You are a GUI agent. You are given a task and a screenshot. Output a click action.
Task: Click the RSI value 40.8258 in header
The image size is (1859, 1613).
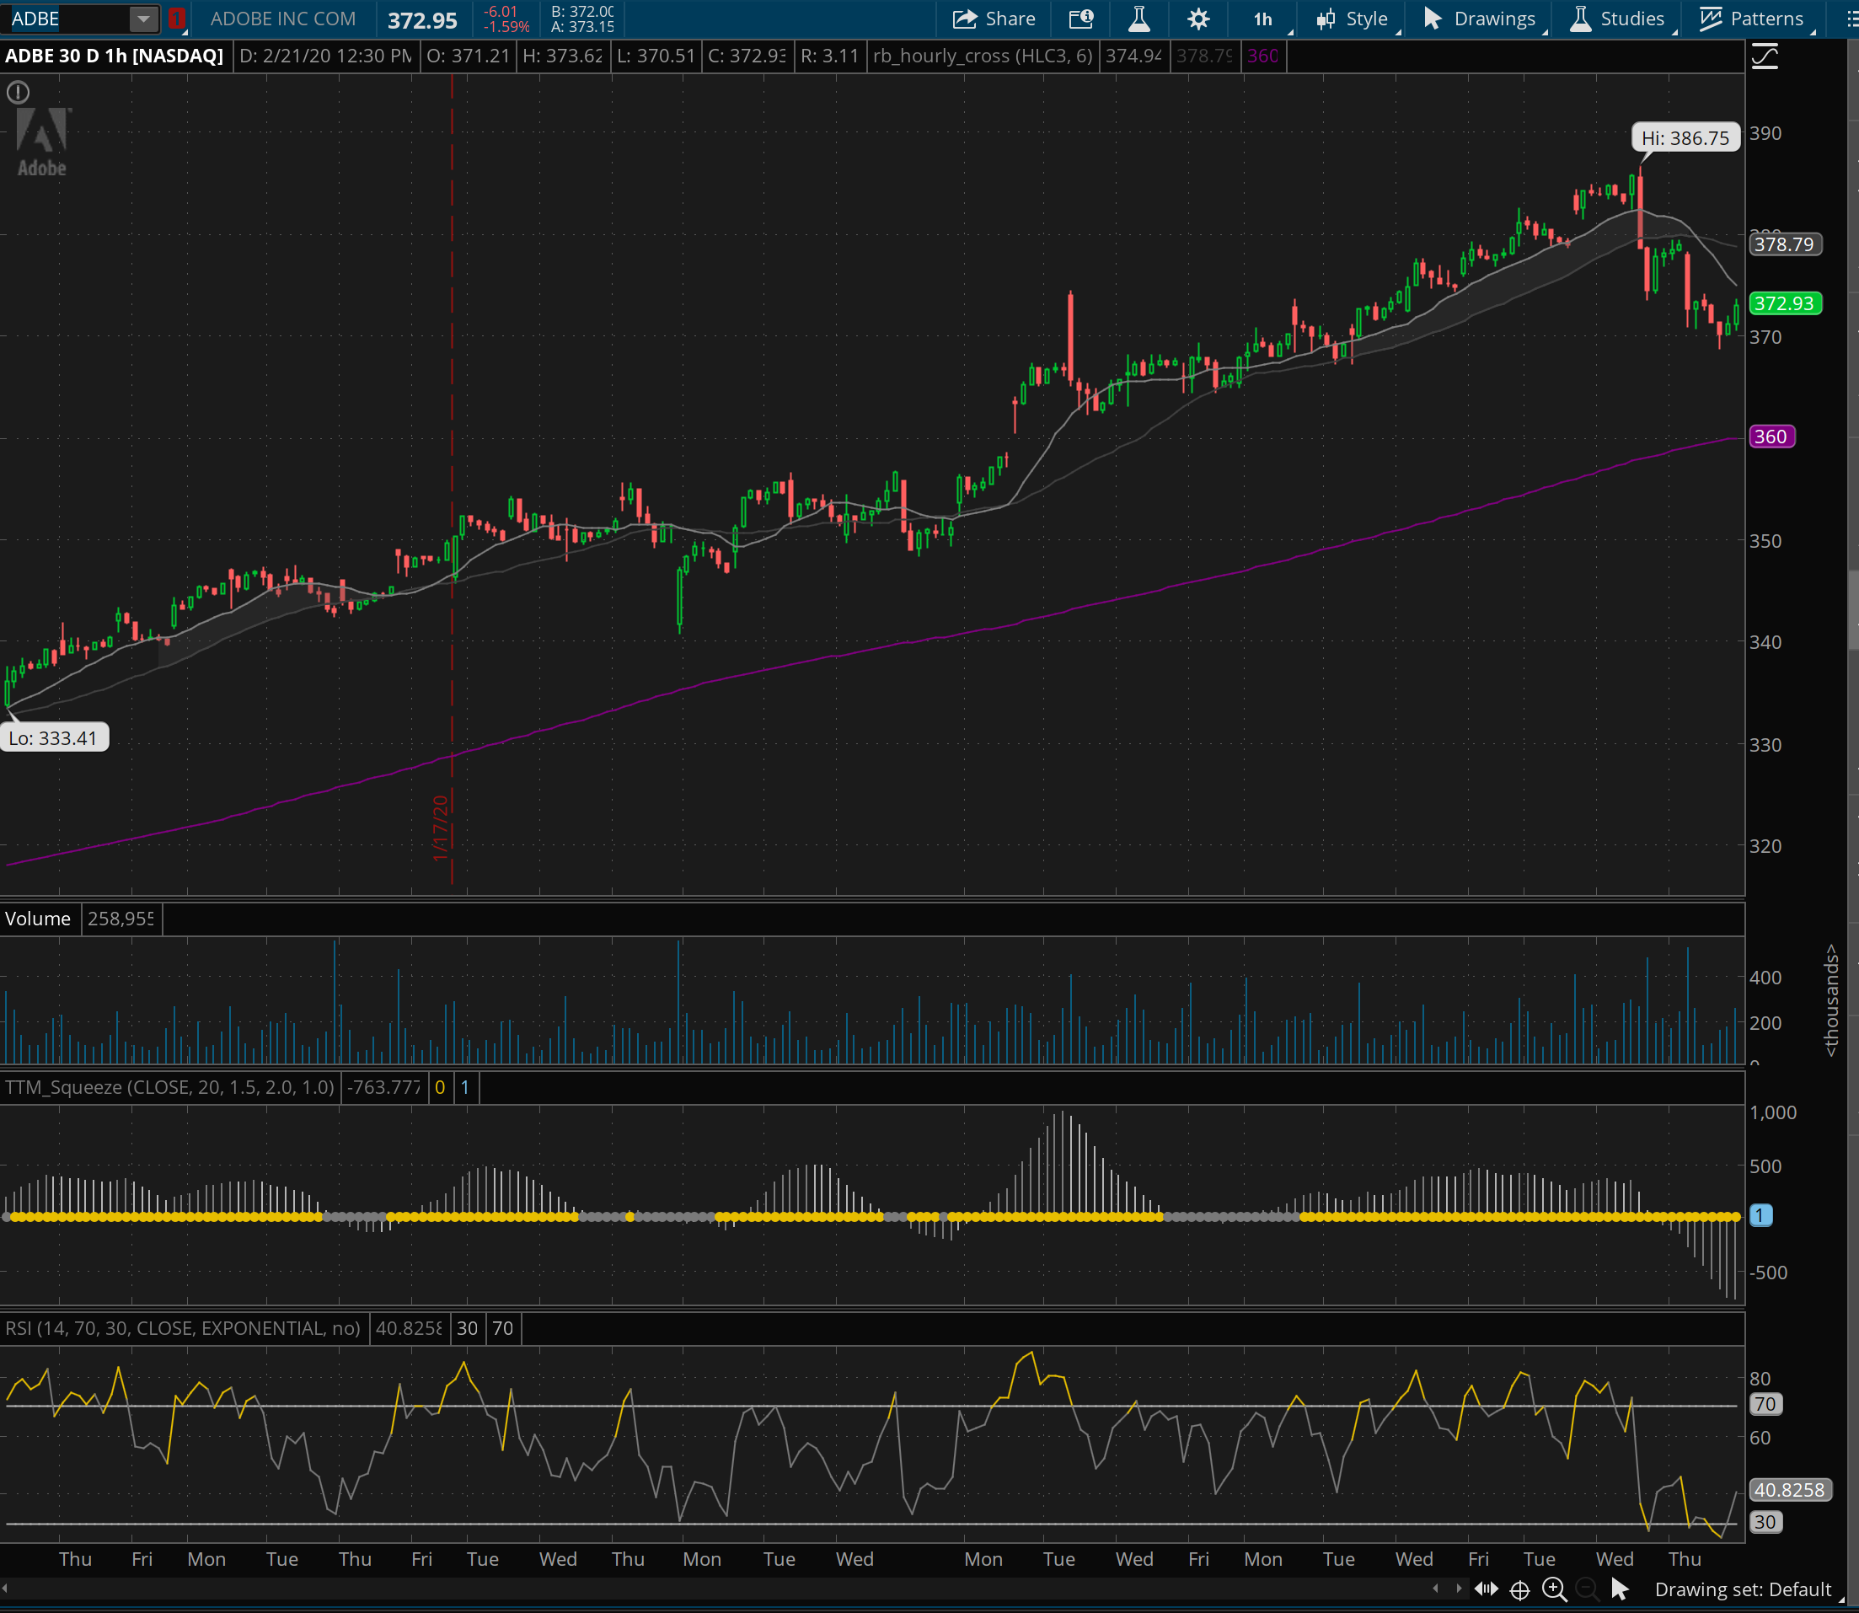409,1328
